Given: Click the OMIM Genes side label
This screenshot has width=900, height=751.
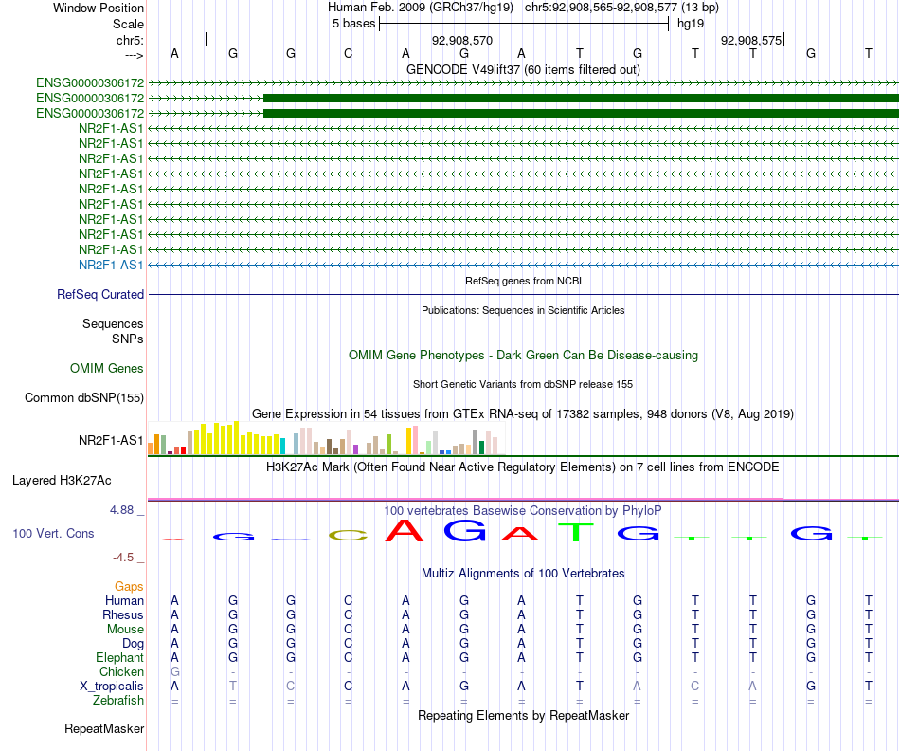Looking at the screenshot, I should pos(106,368).
